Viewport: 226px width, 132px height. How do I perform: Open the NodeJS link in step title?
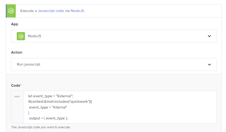tap(77, 11)
